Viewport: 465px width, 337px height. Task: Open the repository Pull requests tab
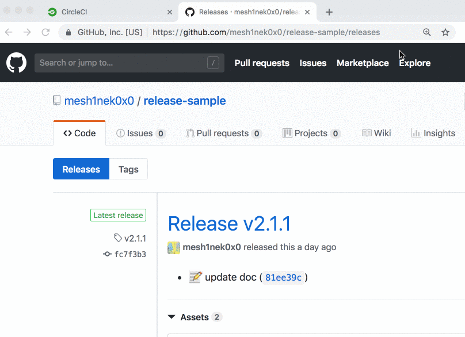224,133
